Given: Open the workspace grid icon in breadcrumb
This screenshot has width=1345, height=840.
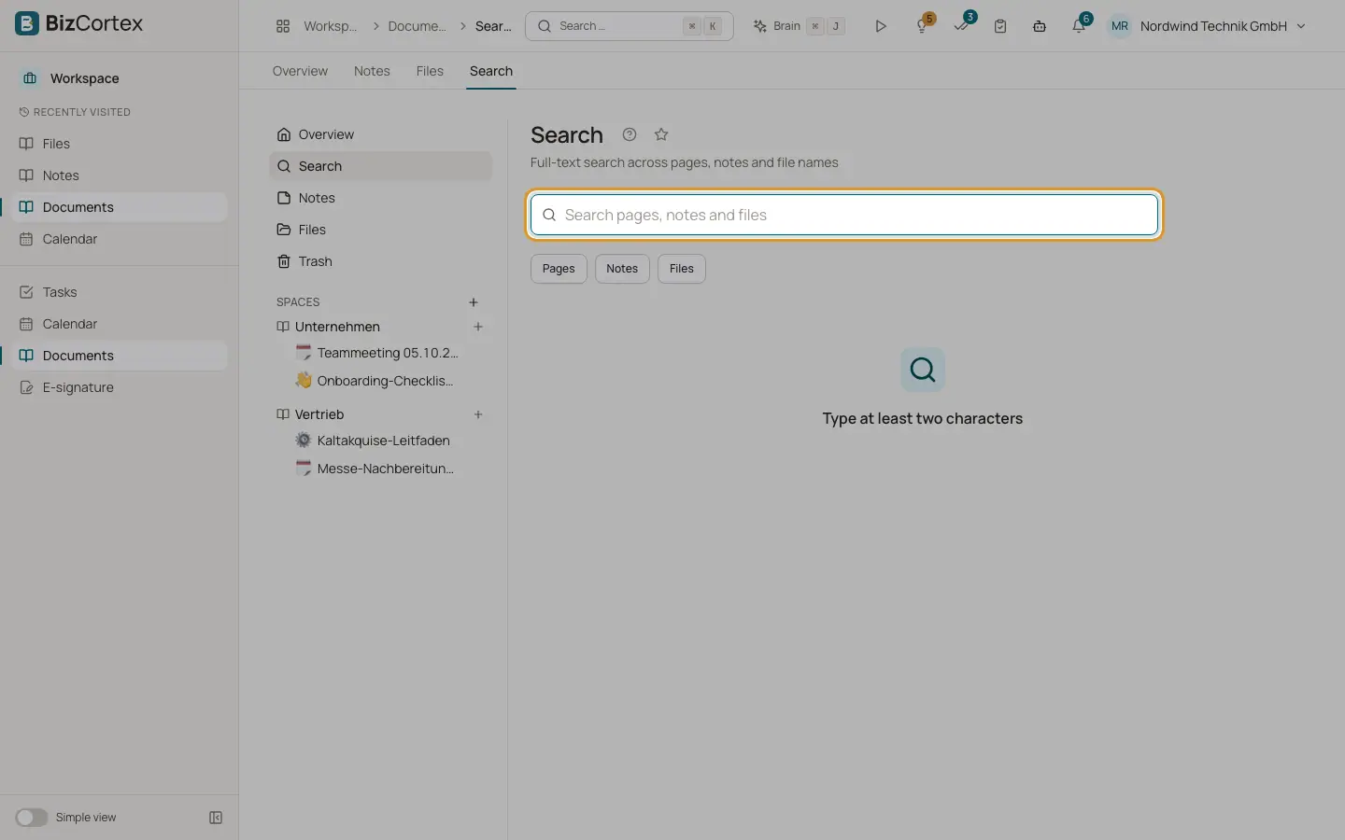Looking at the screenshot, I should point(283,26).
